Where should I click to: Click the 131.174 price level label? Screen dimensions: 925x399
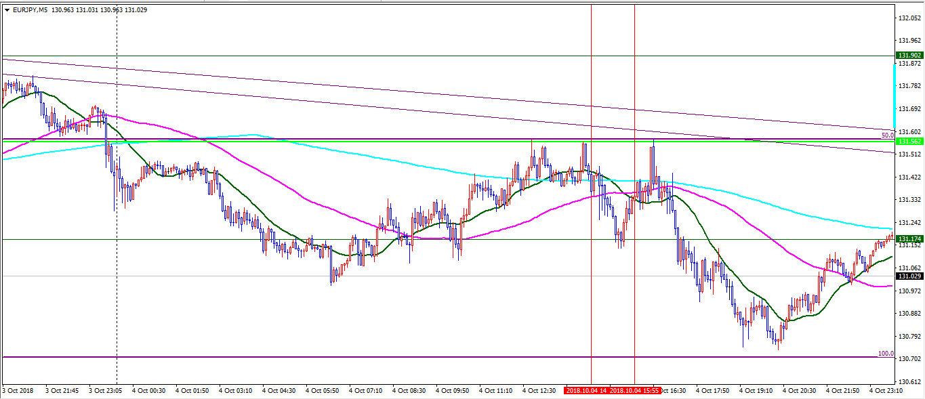[x=909, y=239]
